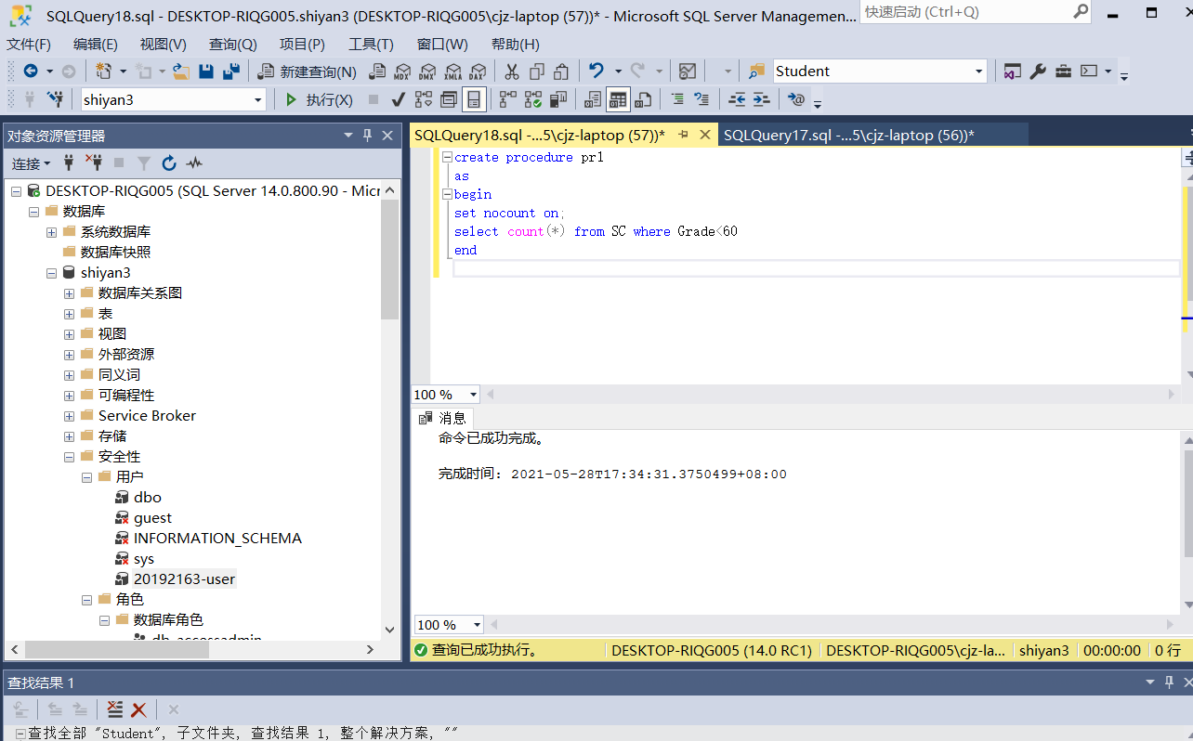
Task: Open the 查询(Q) menu
Action: point(233,45)
